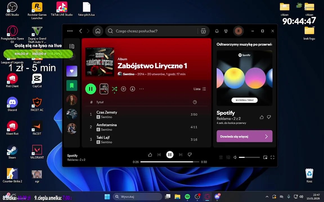This screenshot has width=324, height=202.
Task: Open the Liked Songs heart tile
Action: click(x=72, y=71)
